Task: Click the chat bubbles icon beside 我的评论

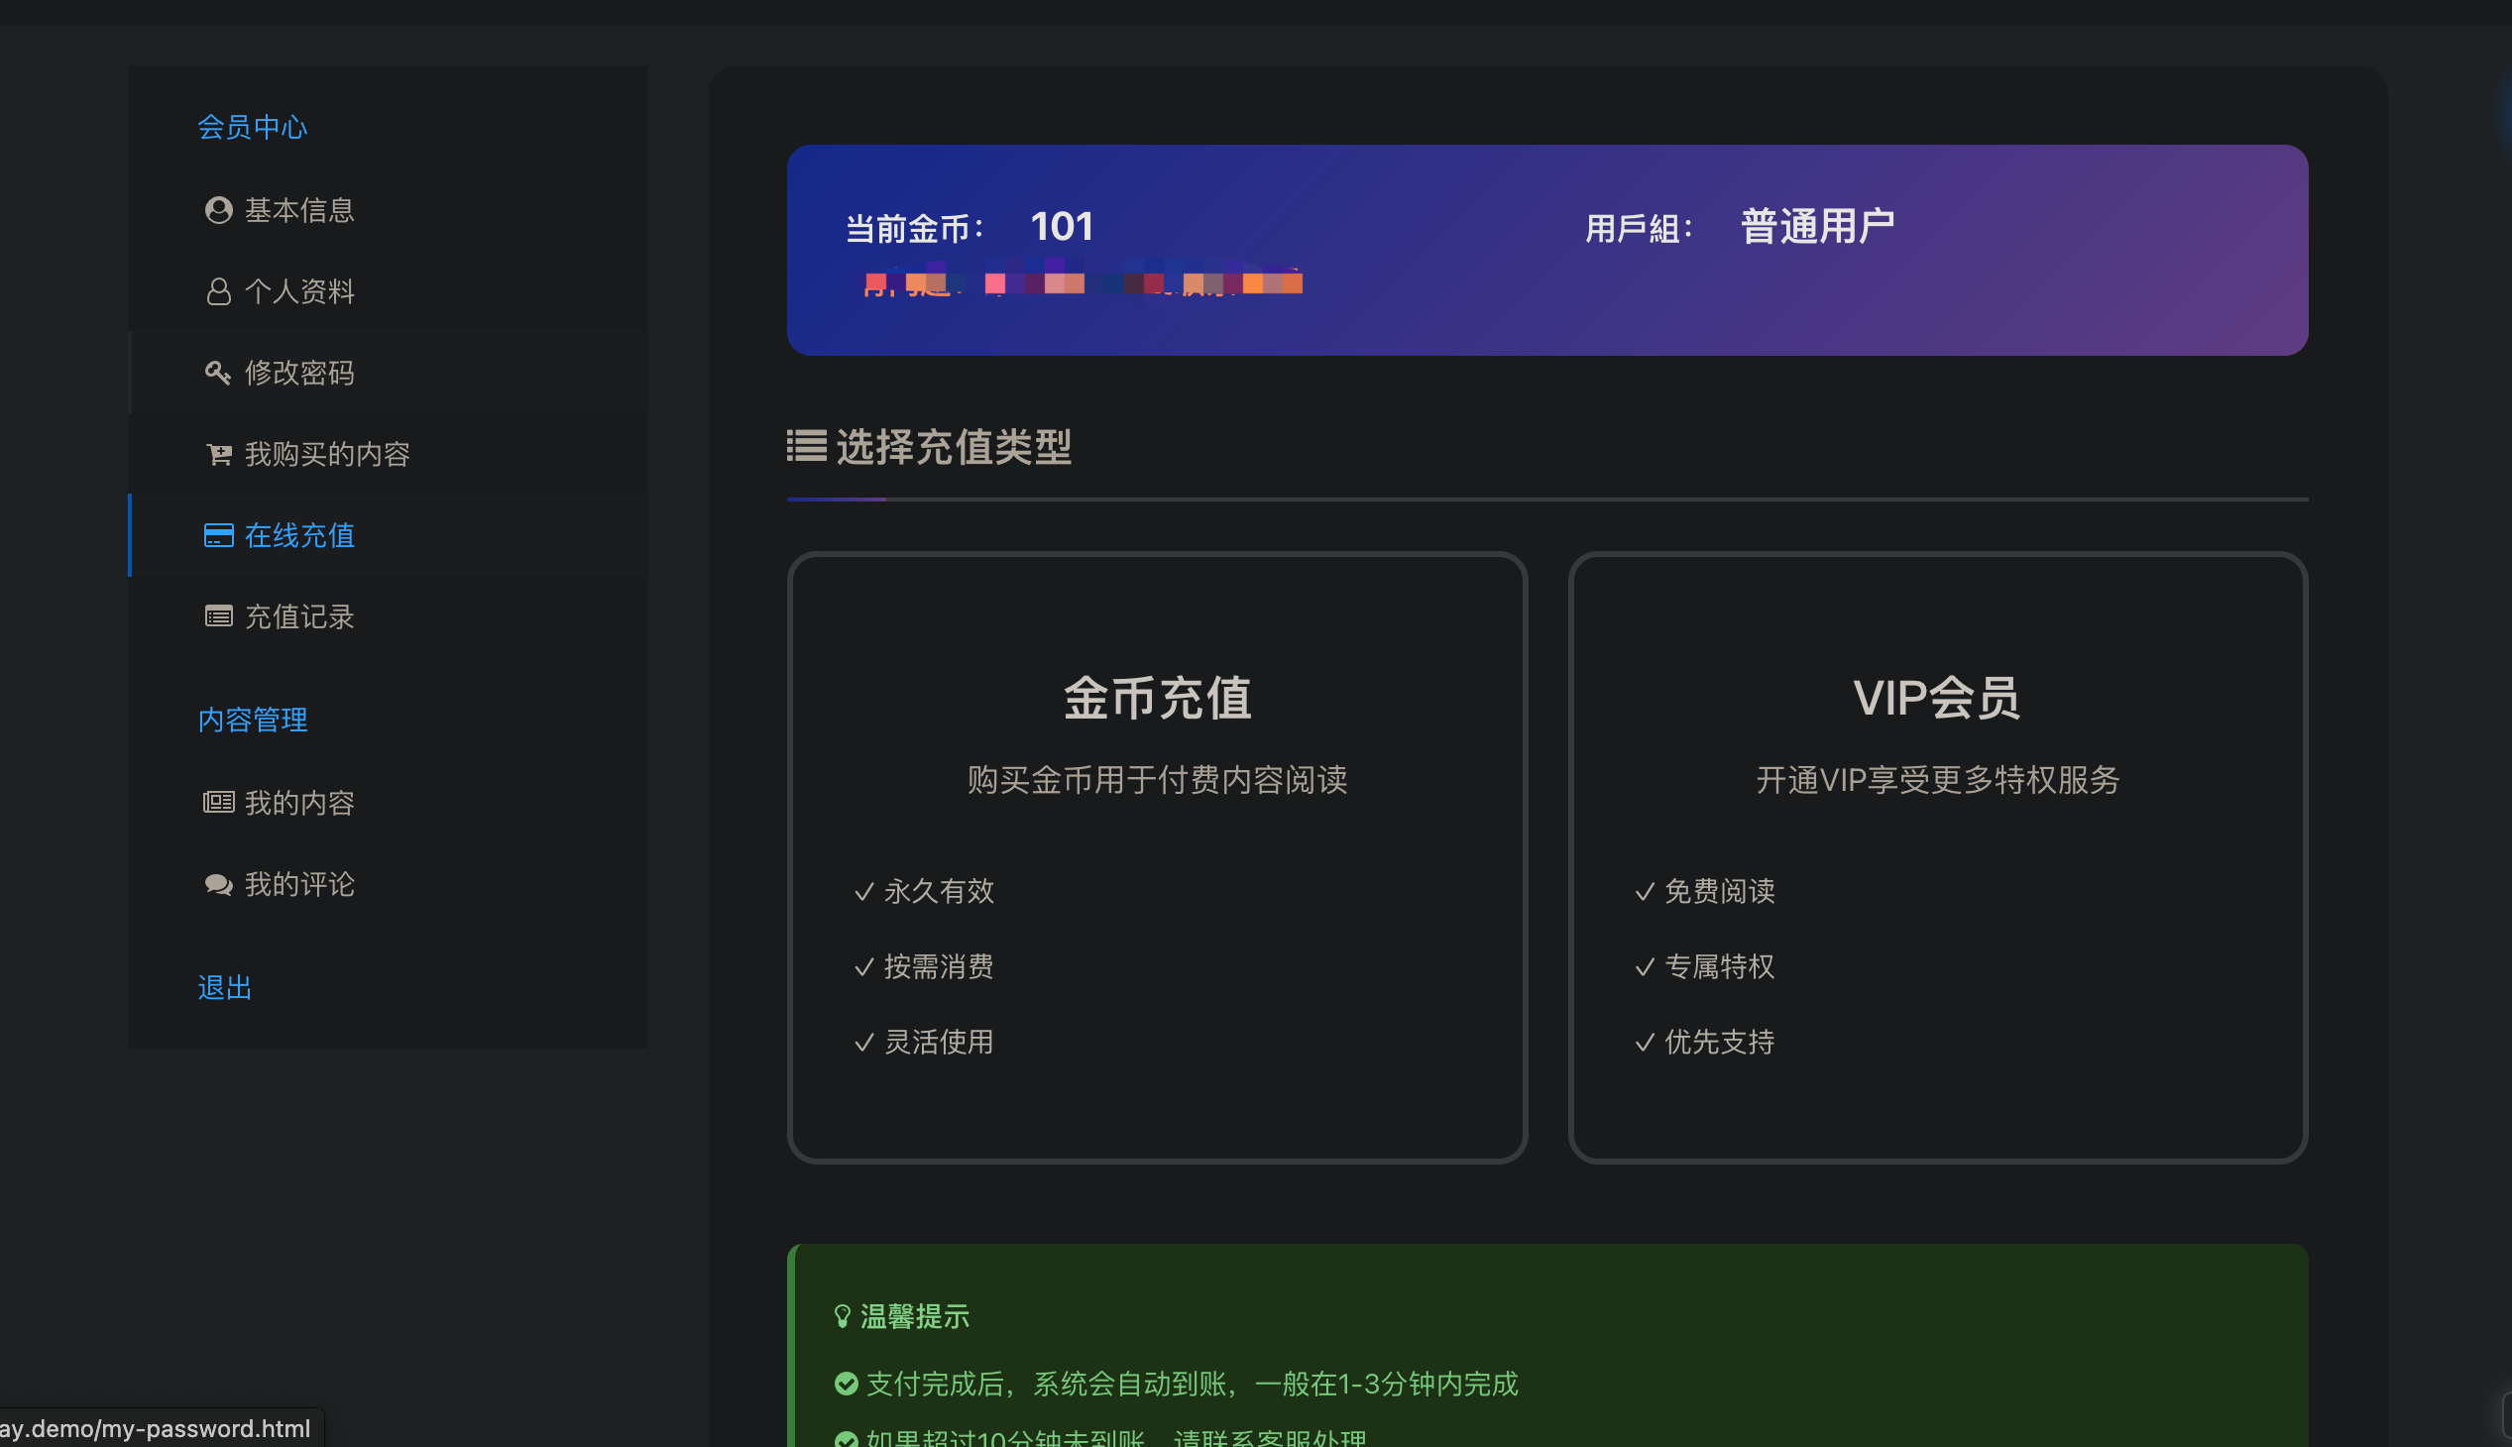Action: pyautogui.click(x=218, y=884)
